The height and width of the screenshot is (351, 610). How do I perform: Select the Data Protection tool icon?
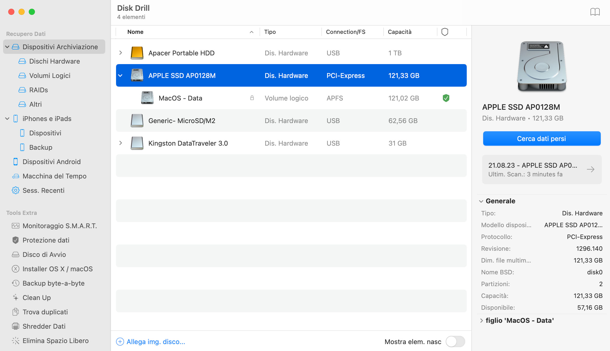(x=15, y=240)
